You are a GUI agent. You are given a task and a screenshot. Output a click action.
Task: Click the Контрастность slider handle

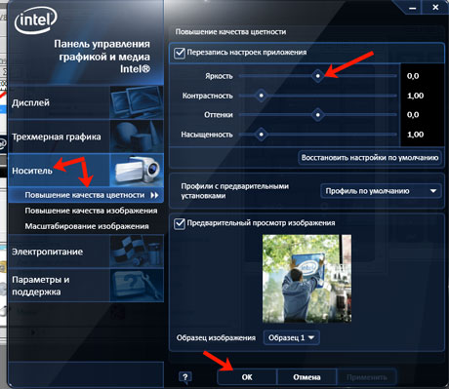point(261,96)
